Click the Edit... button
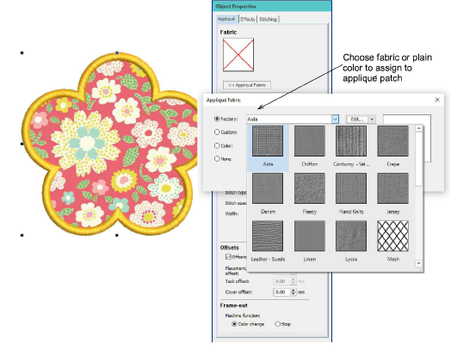The image size is (451, 356). tap(357, 119)
